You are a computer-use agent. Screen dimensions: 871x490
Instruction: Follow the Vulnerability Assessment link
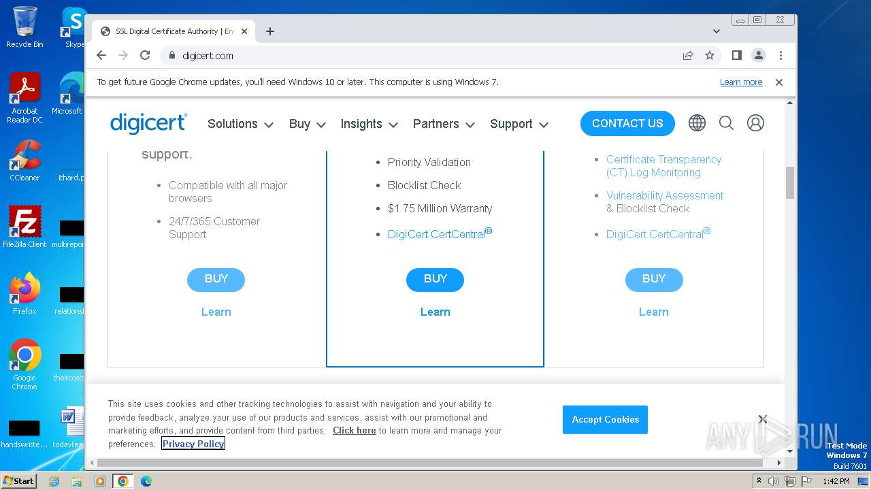pyautogui.click(x=665, y=195)
